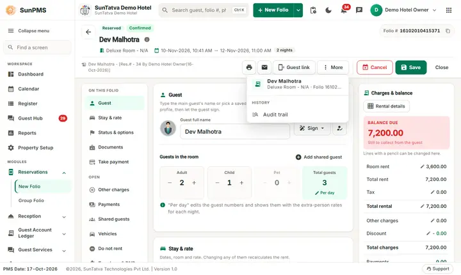Edit Other charges pencil icon
461x275 pixels.
tap(432, 221)
